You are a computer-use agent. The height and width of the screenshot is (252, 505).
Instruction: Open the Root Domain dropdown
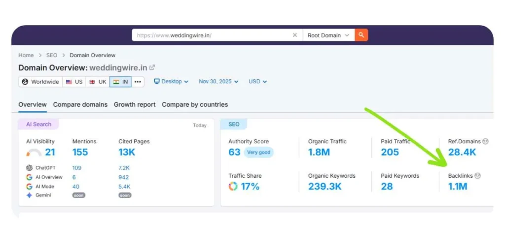[x=328, y=35]
